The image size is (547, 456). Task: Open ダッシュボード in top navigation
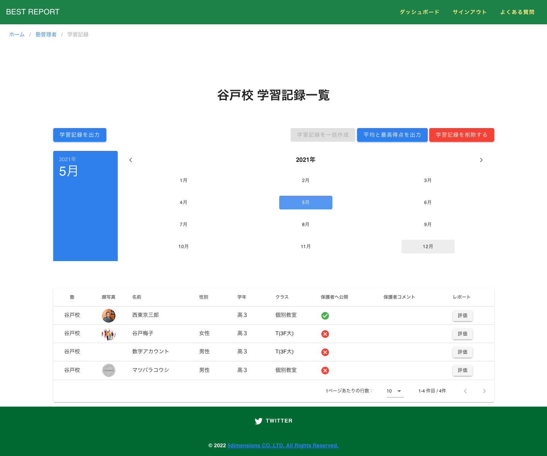point(420,12)
